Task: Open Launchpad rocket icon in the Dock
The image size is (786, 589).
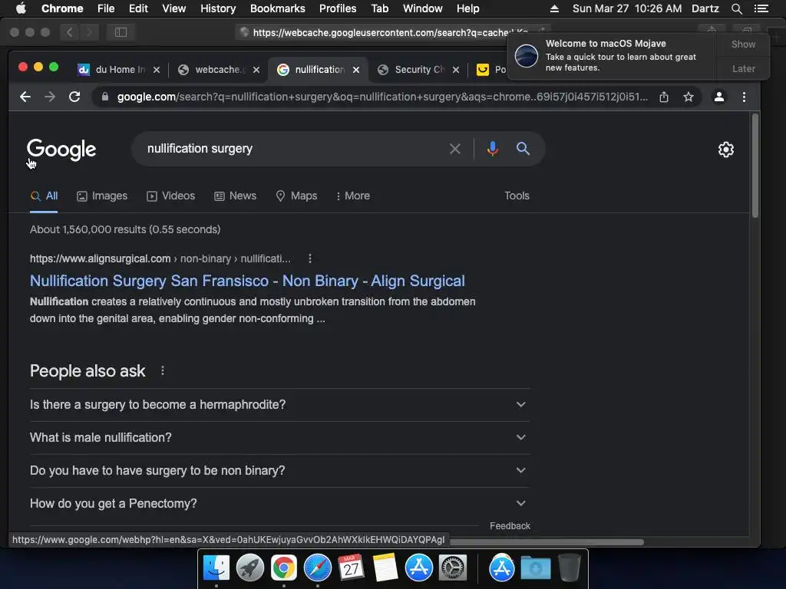Action: click(x=249, y=568)
